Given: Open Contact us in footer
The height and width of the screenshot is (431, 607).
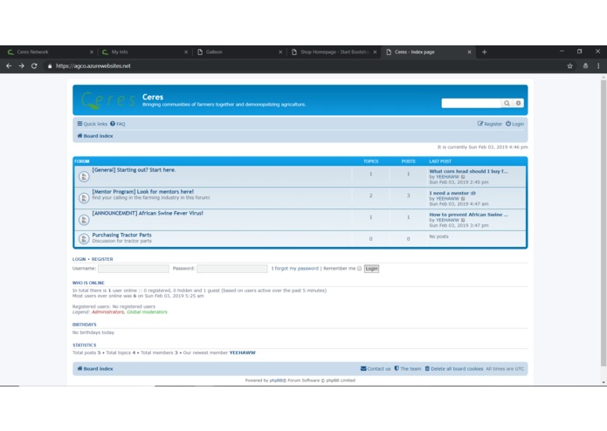Looking at the screenshot, I should click(376, 369).
